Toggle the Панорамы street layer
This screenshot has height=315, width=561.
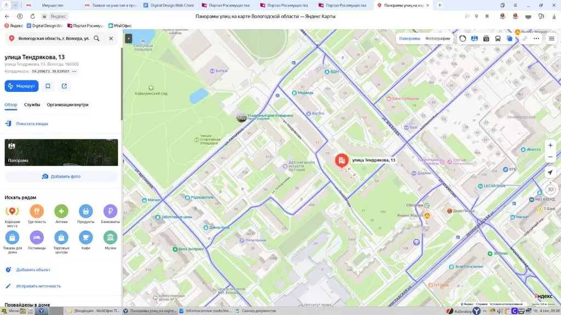(x=409, y=39)
